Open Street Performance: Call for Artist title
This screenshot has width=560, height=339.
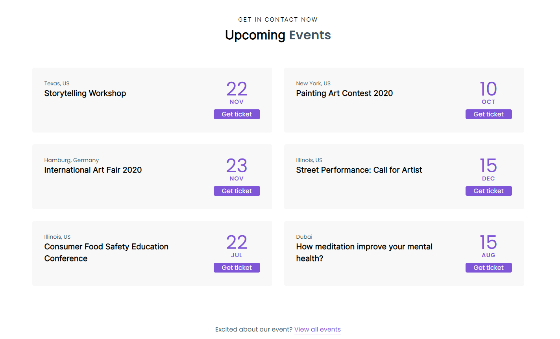(x=359, y=170)
